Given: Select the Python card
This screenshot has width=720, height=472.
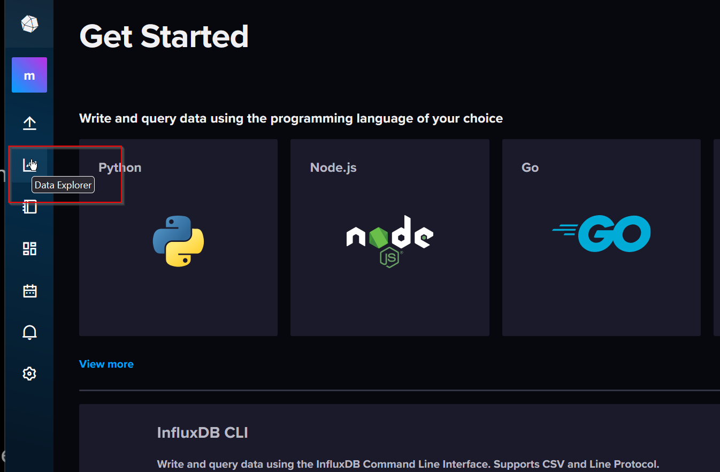Looking at the screenshot, I should pyautogui.click(x=178, y=238).
